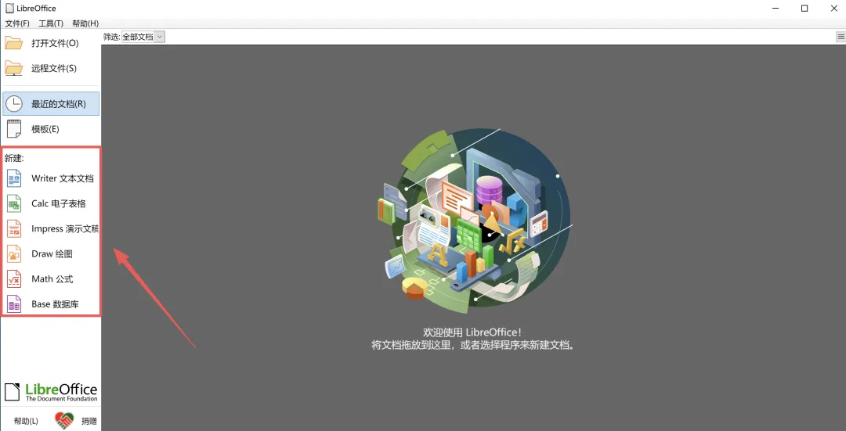Create a new Calc 电子表格
This screenshot has width=846, height=431.
tap(51, 203)
